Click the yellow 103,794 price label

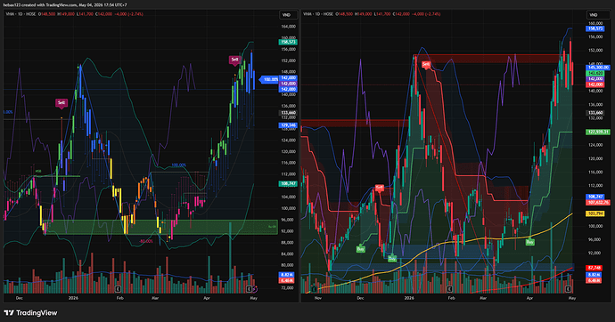(594, 213)
